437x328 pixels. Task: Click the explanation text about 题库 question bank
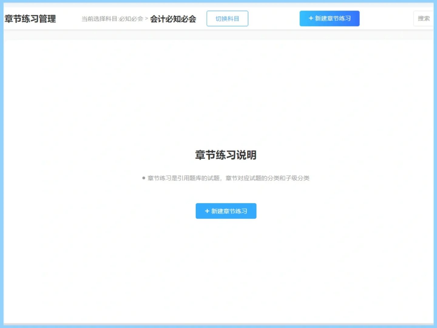[228, 178]
